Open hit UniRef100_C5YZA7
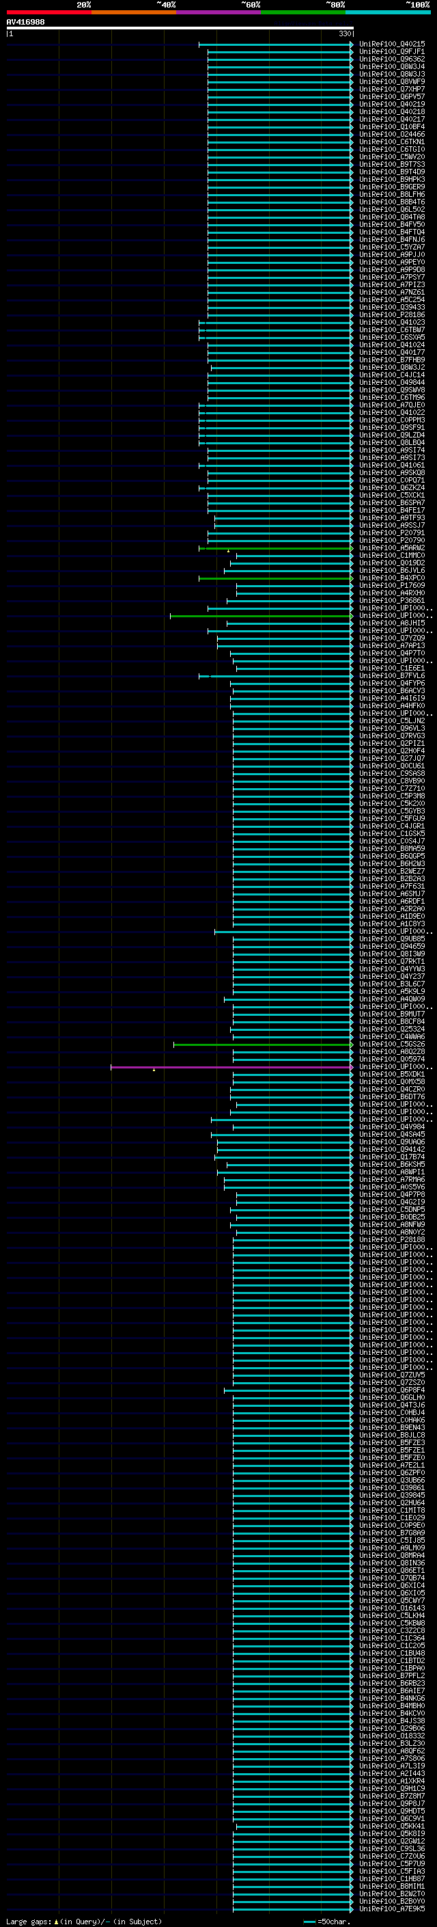 tap(391, 247)
